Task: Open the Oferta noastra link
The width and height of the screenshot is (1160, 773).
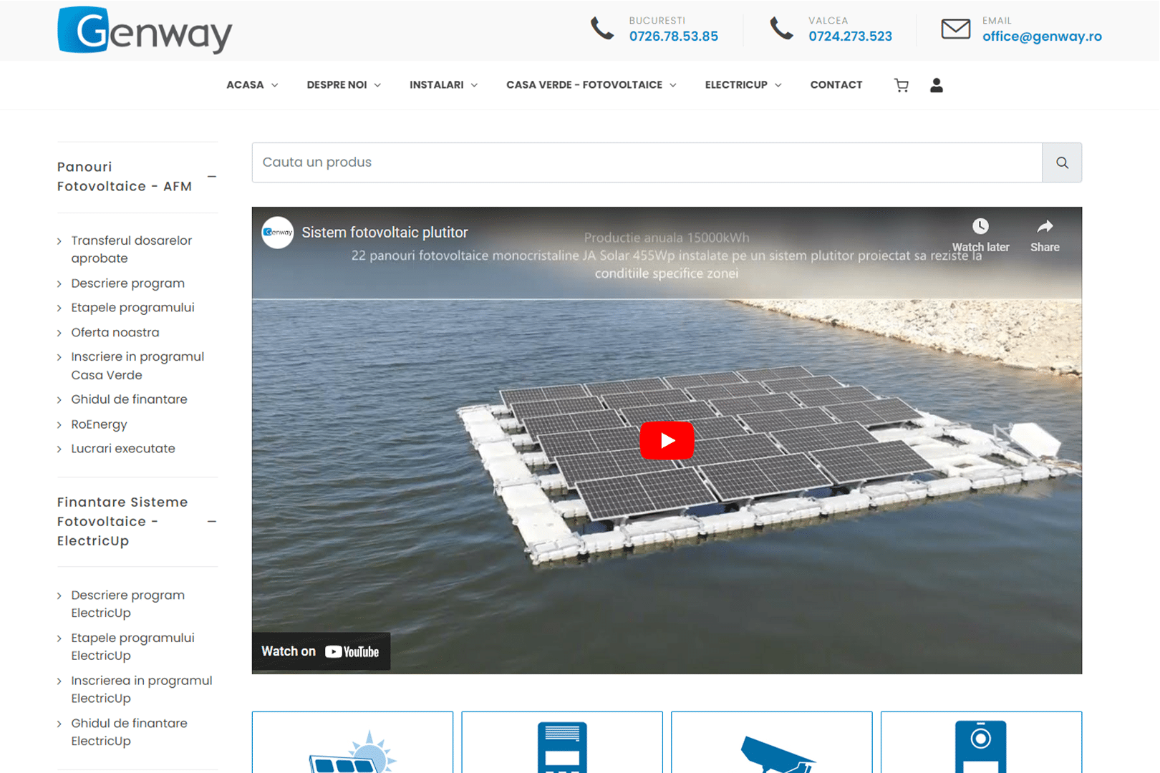Action: (x=115, y=332)
